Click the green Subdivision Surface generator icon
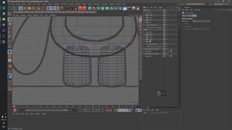Image resolution: width=232 pixels, height=130 pixels. (98, 8)
